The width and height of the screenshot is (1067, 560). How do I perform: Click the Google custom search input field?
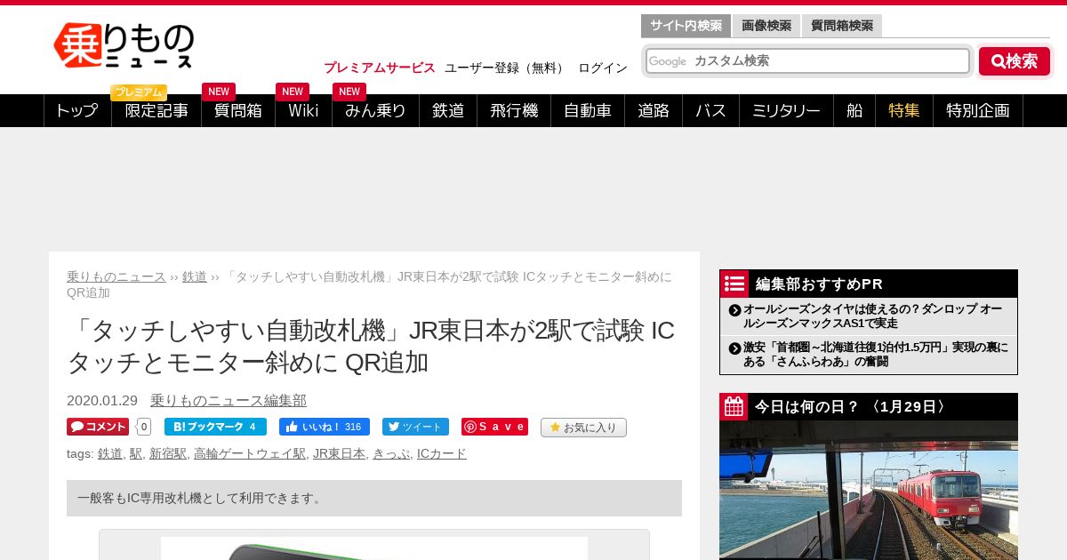tap(807, 61)
